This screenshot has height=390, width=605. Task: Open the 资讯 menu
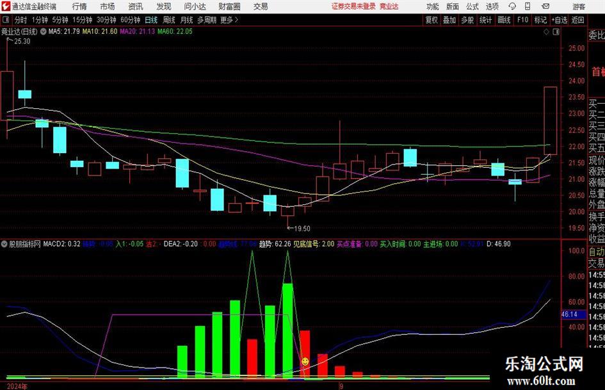tap(136, 6)
